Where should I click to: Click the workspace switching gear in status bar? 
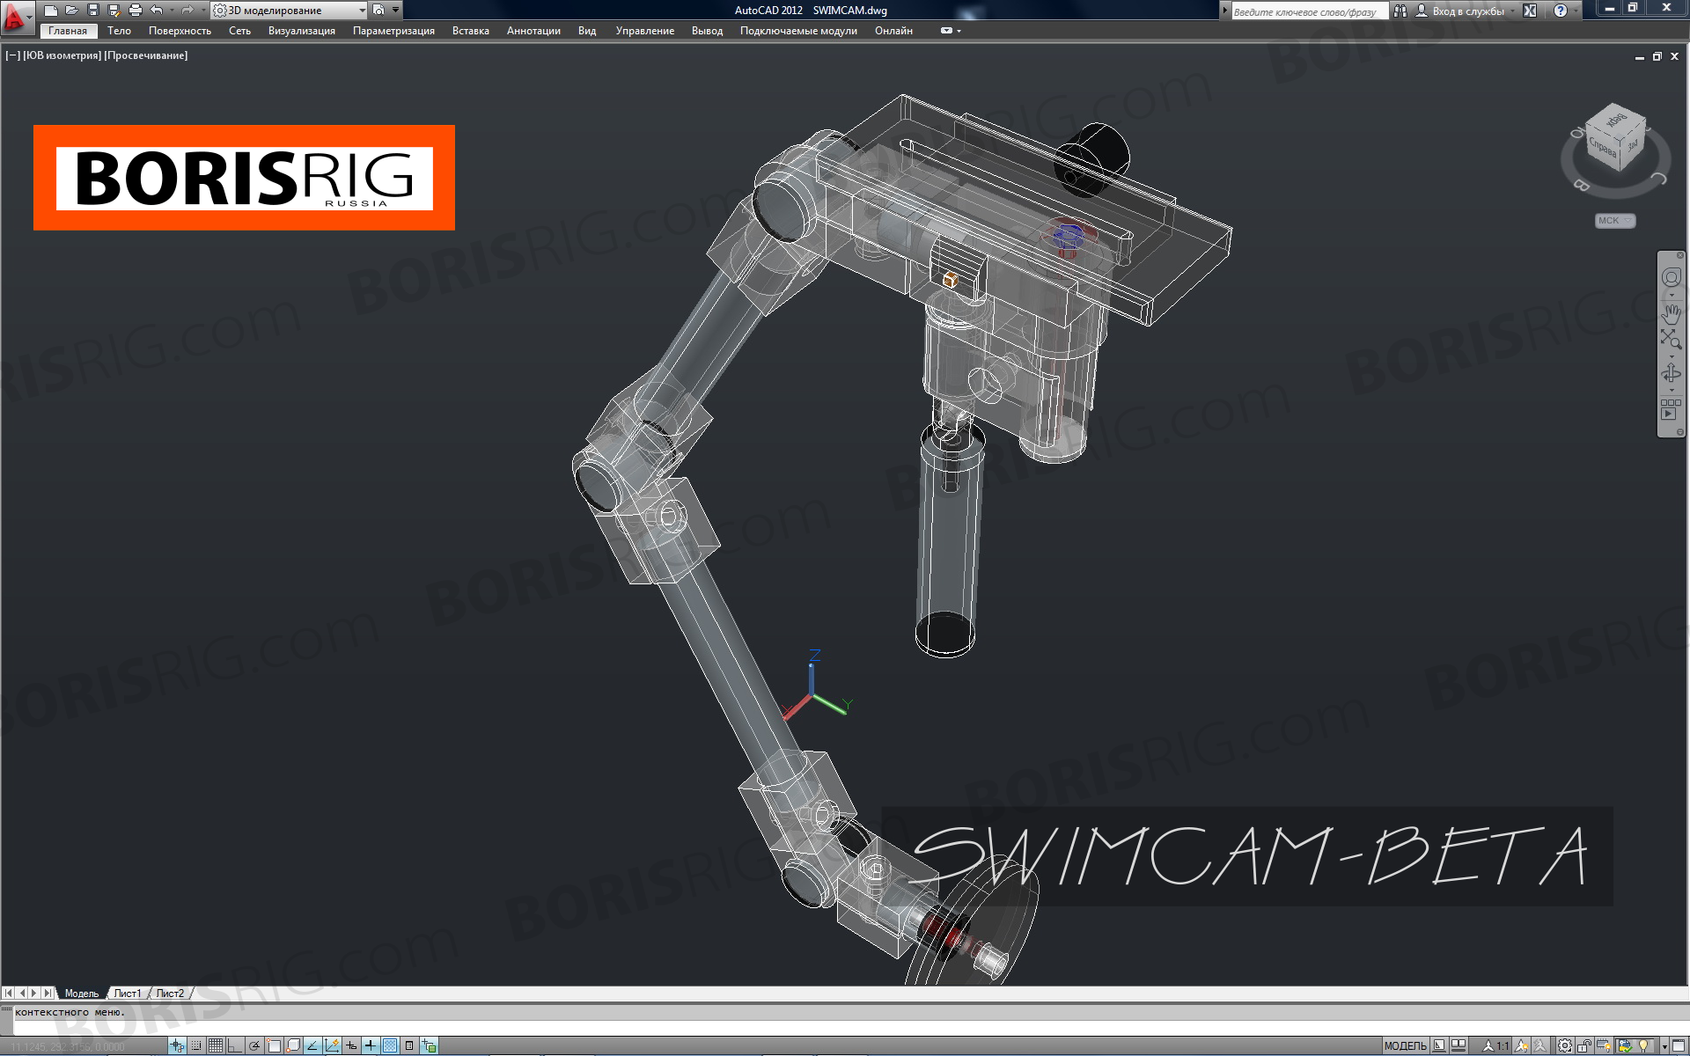[x=1565, y=1045]
